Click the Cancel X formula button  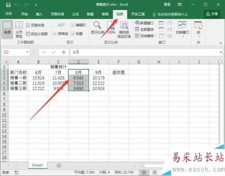coord(44,52)
